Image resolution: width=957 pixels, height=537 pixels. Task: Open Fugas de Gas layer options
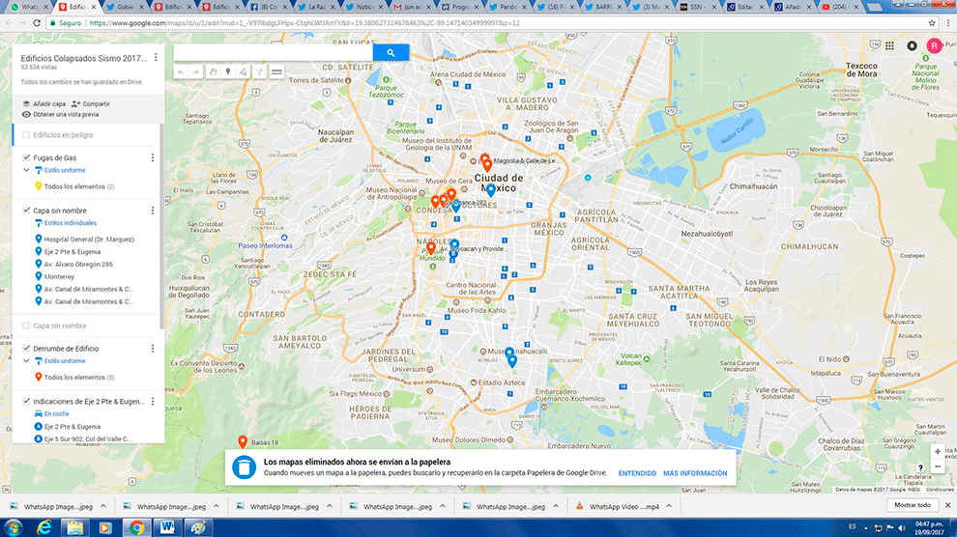pyautogui.click(x=153, y=157)
